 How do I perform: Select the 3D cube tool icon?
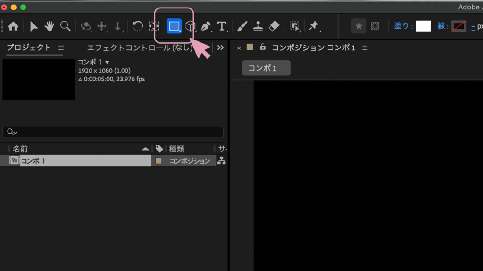(191, 26)
